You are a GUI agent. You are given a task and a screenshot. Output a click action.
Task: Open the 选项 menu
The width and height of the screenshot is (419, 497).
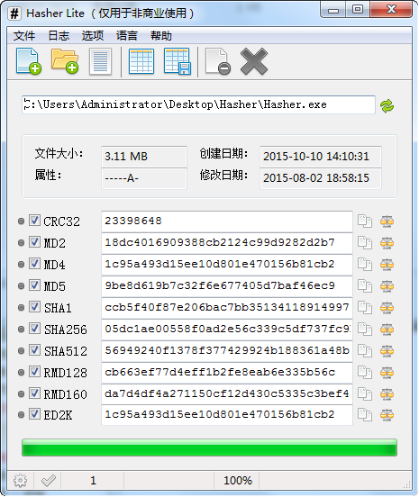click(93, 35)
